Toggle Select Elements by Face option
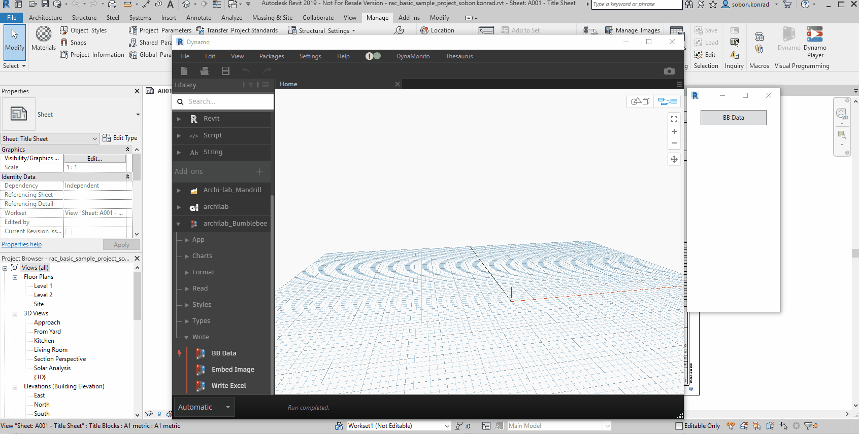The image size is (859, 434). [770, 426]
